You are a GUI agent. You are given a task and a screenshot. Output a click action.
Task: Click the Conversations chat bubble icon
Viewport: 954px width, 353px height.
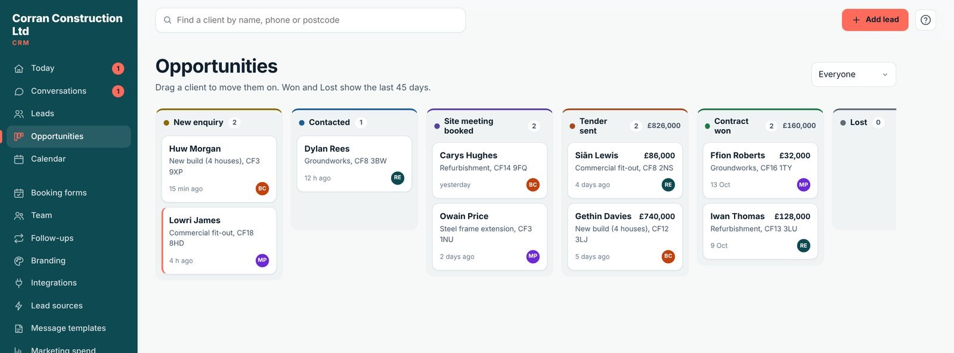click(x=19, y=91)
